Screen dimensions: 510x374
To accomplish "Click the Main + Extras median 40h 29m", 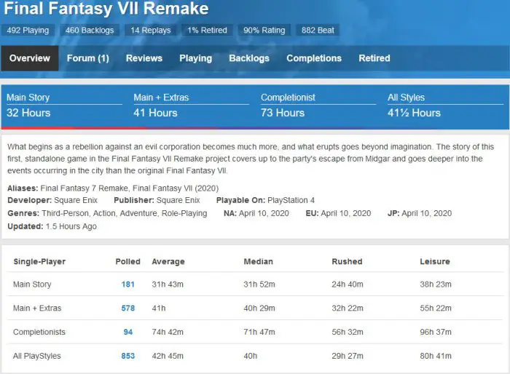I will (x=259, y=308).
